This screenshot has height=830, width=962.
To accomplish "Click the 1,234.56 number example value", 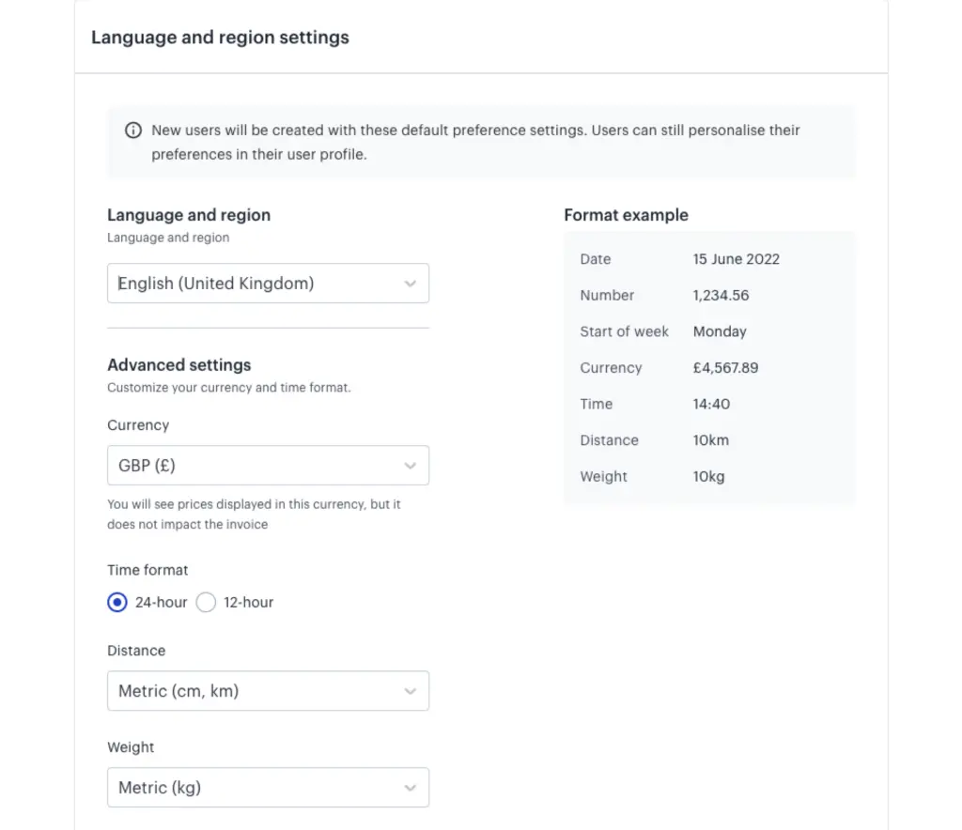I will click(721, 295).
